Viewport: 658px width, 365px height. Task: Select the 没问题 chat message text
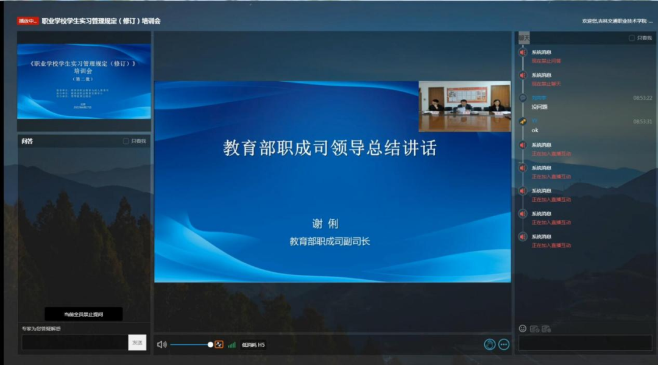tap(539, 107)
